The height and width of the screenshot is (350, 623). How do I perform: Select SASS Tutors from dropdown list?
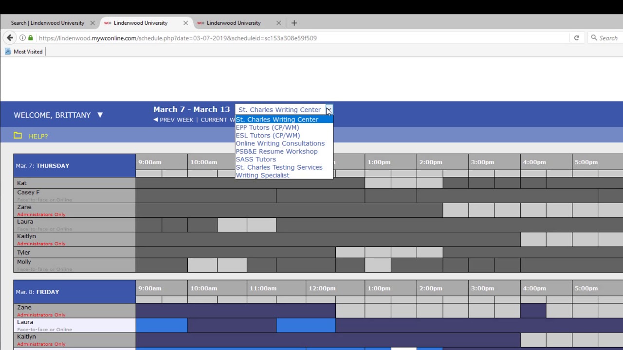click(x=284, y=159)
